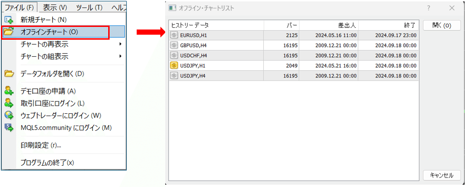The image size is (466, 187).
Task: Click the demo account application icon
Action: click(x=9, y=91)
